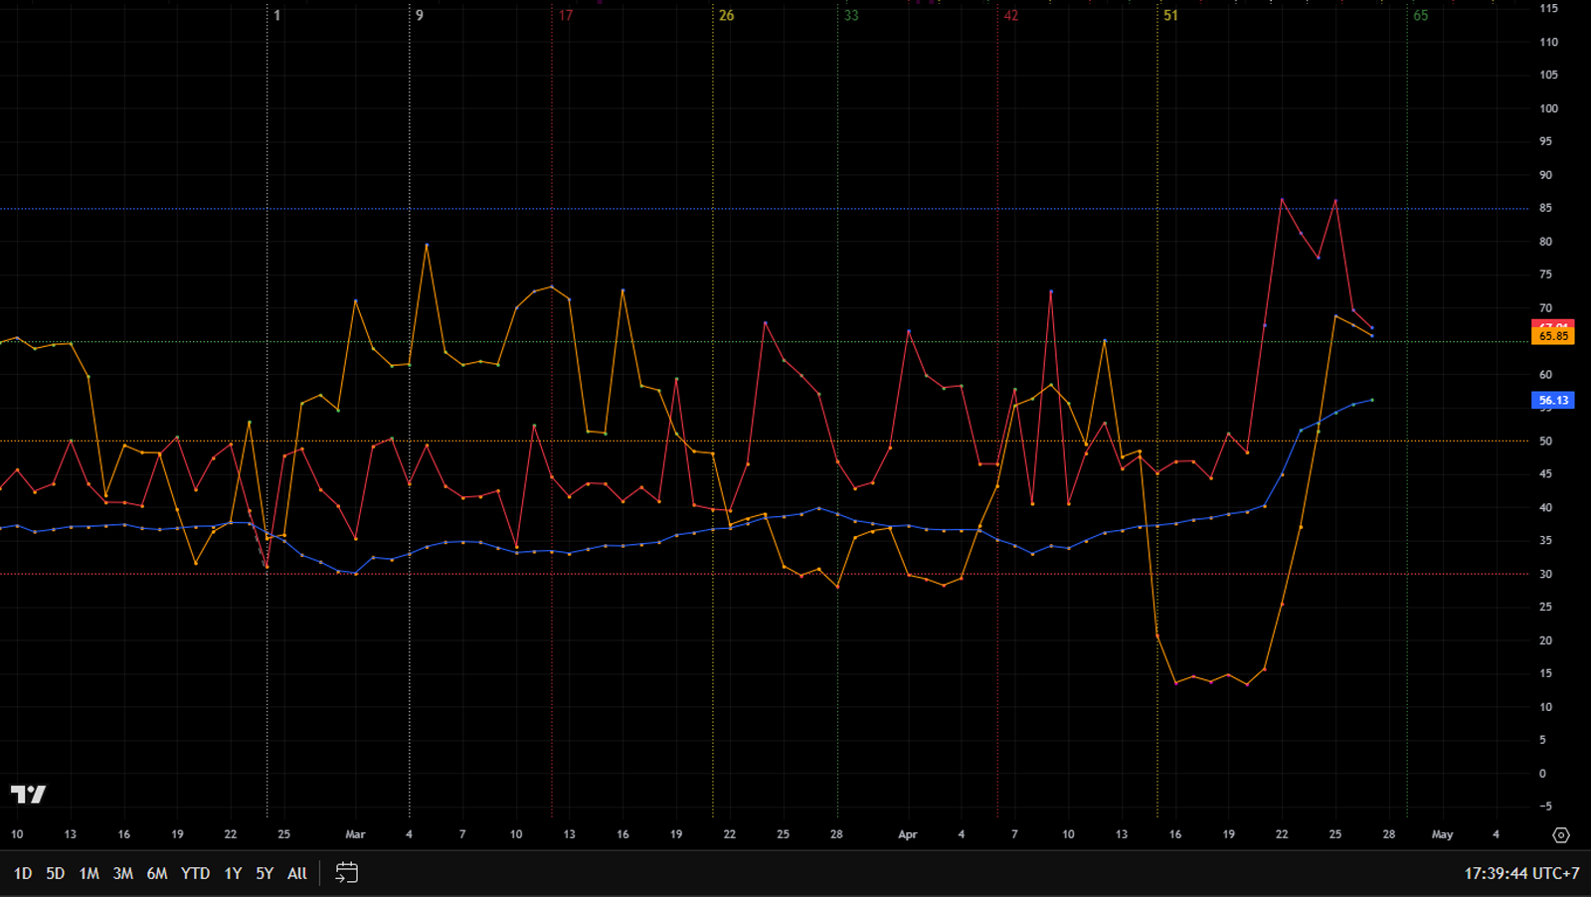This screenshot has width=1591, height=897.
Task: Click the 30 level on price scale
Action: pos(1545,574)
